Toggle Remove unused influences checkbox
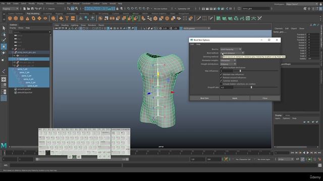 (221, 78)
